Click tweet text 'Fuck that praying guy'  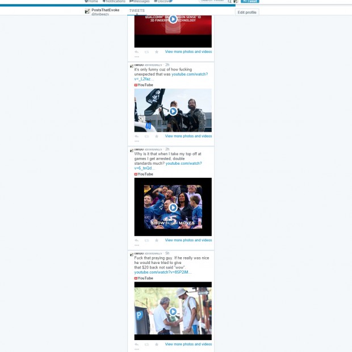point(153,258)
